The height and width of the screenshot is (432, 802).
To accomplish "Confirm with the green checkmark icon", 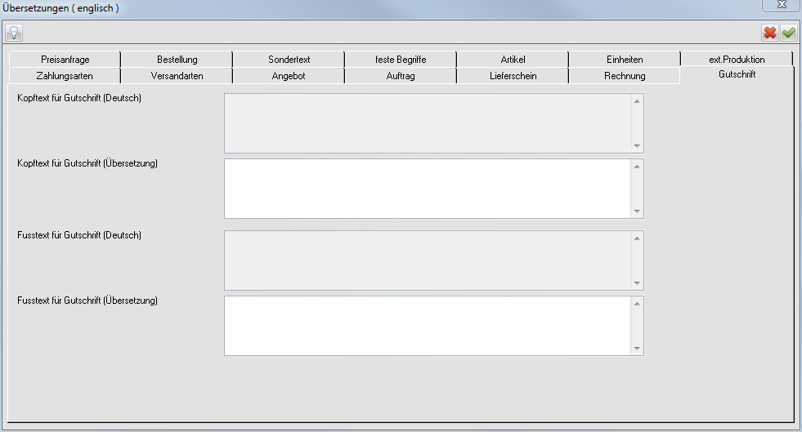I will point(789,33).
